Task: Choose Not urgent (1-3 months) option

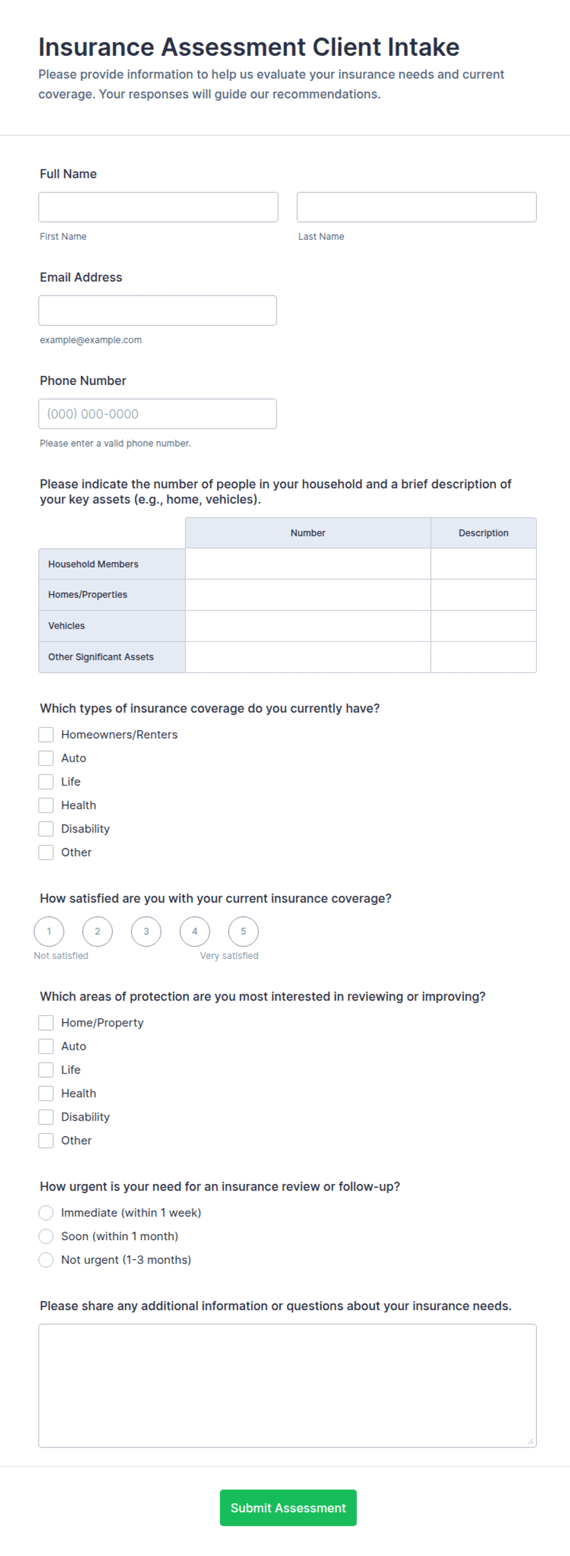Action: pos(46,1260)
